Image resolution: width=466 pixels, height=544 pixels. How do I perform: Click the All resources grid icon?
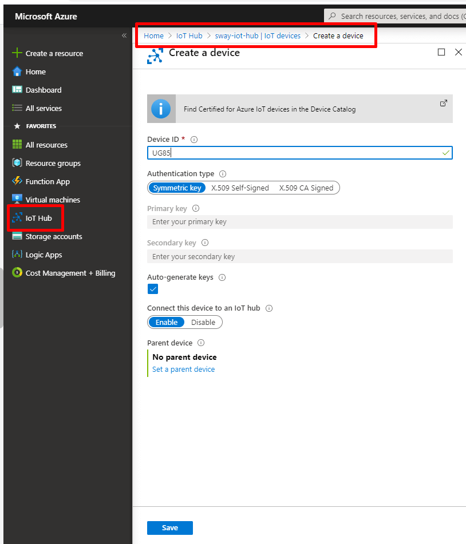[x=17, y=144]
